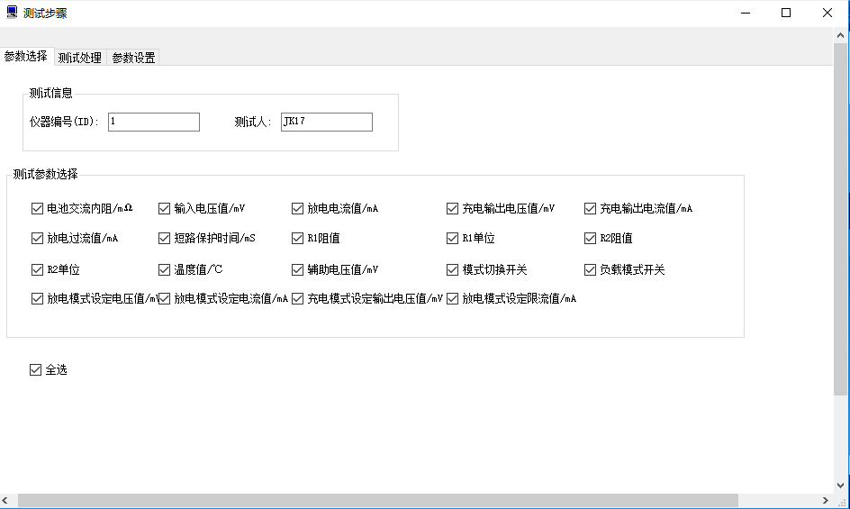Viewport: 850px width, 509px height.
Task: Disable the 放电电流值/mA option
Action: 298,209
